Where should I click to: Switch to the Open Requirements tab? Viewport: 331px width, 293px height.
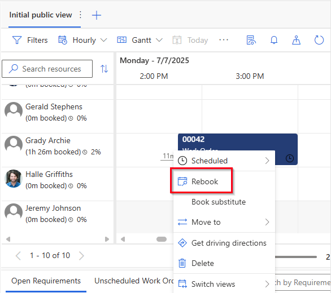[x=46, y=281]
